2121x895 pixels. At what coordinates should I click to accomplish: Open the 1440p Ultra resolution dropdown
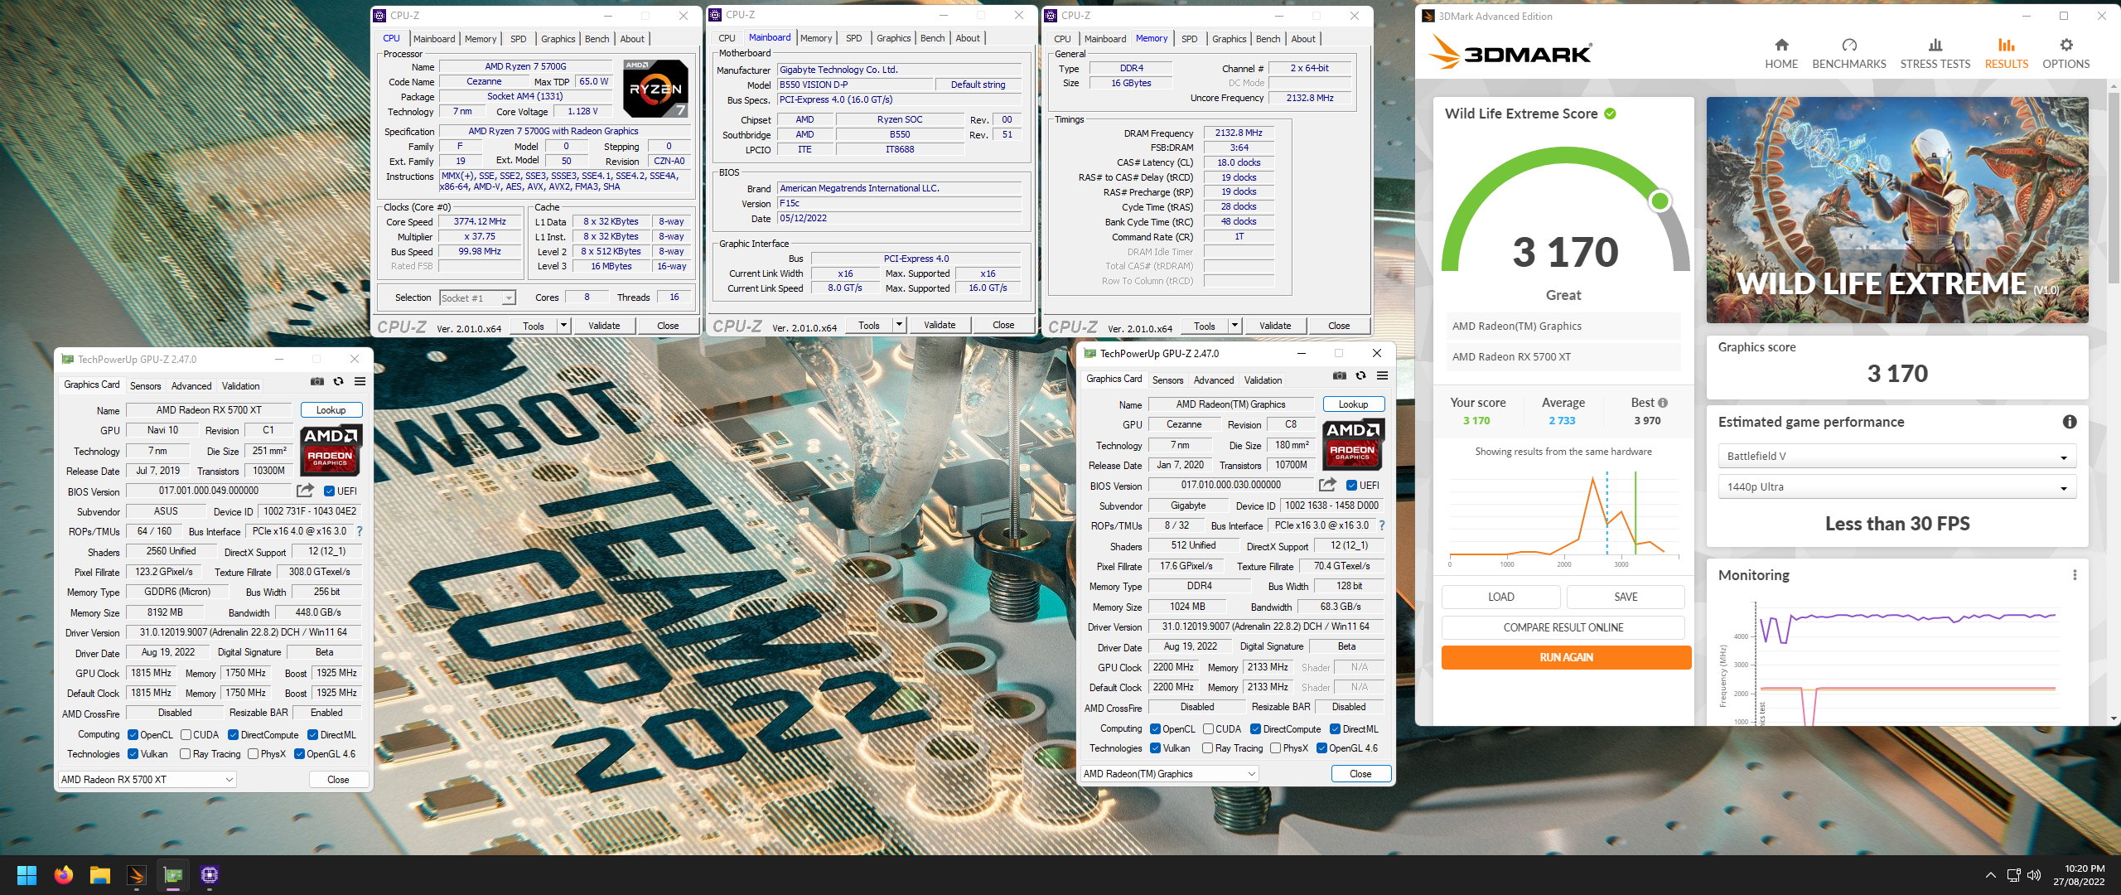pos(1896,487)
